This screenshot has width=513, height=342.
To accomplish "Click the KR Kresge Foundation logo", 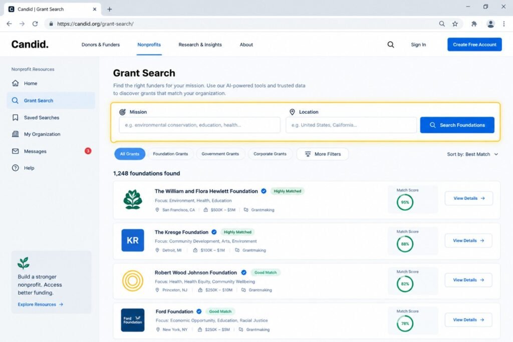I will (x=132, y=240).
